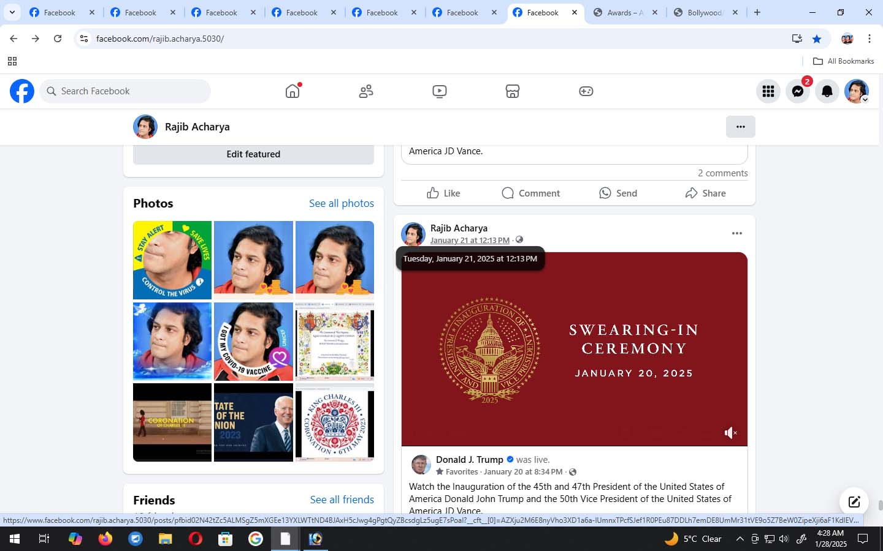Open See all friends link
The height and width of the screenshot is (551, 883).
[x=342, y=500]
